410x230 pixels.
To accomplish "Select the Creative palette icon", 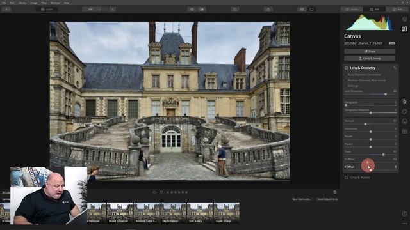I will (404, 112).
